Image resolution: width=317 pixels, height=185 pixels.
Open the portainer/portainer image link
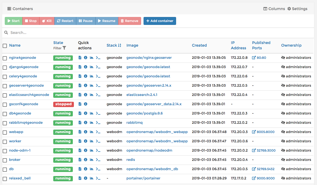(x=143, y=178)
